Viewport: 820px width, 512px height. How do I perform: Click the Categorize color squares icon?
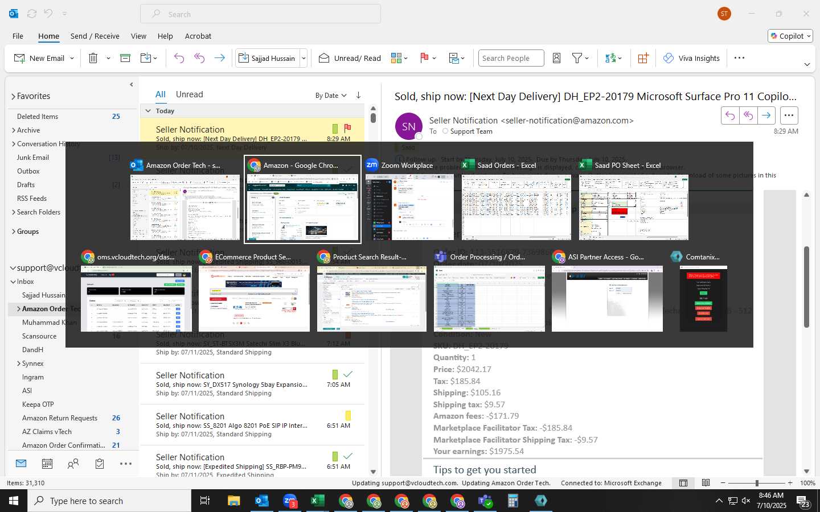point(396,58)
